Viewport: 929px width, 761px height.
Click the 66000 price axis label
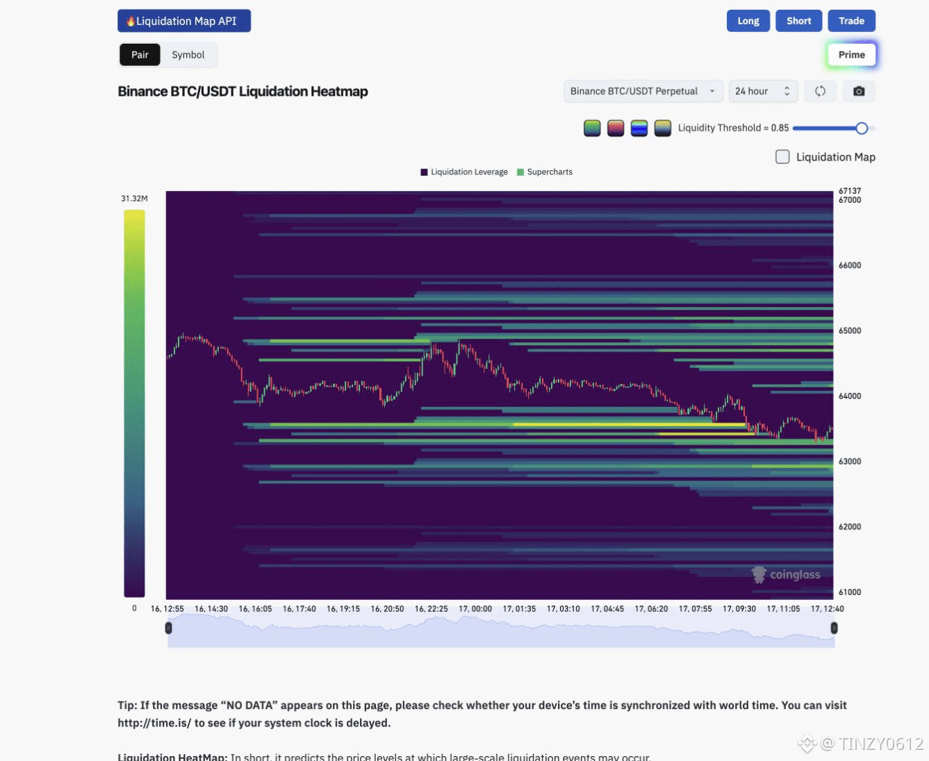coord(850,265)
